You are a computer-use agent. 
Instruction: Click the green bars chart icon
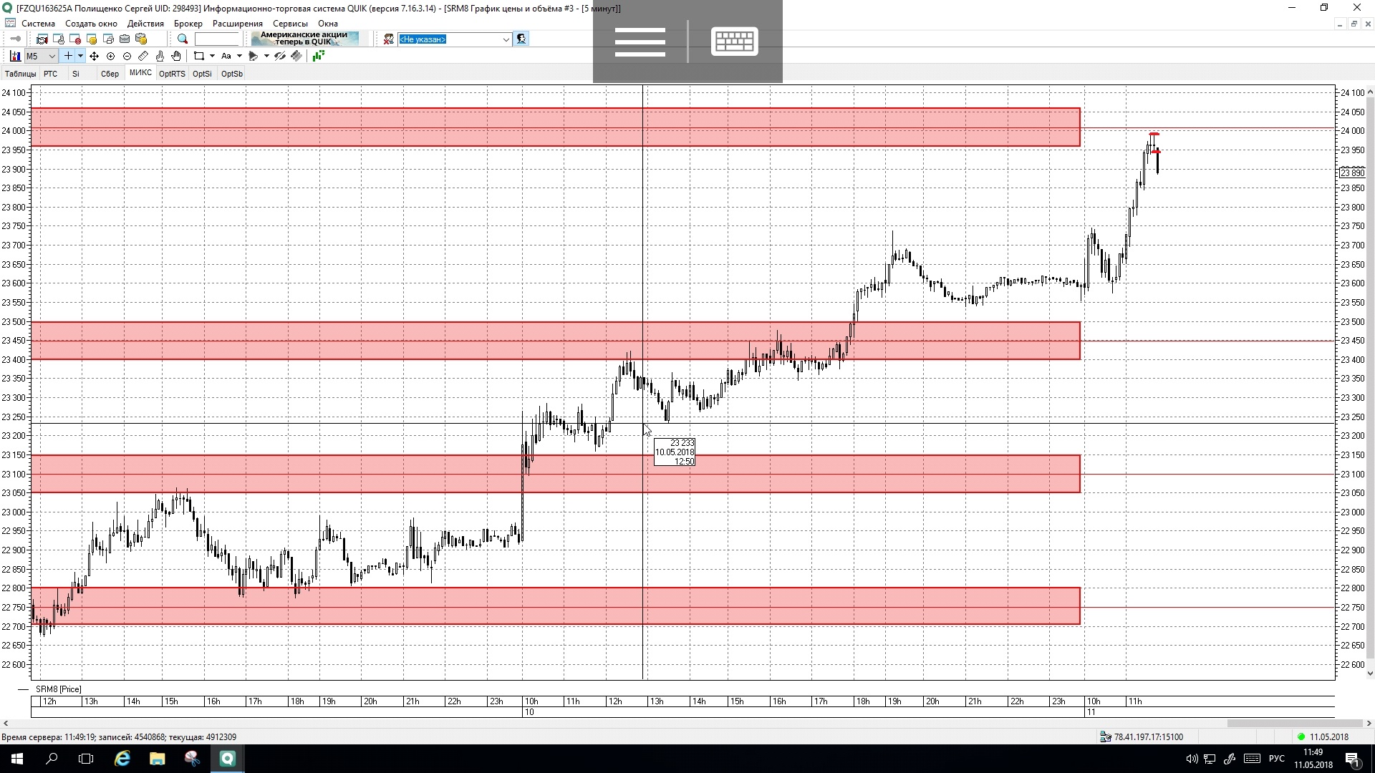pyautogui.click(x=319, y=56)
